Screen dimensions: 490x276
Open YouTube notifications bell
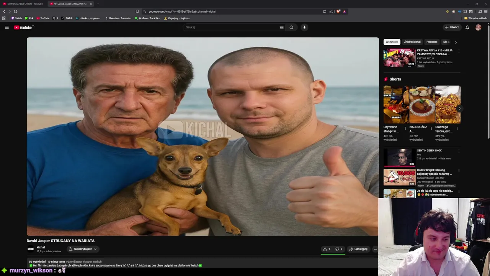coord(467,27)
